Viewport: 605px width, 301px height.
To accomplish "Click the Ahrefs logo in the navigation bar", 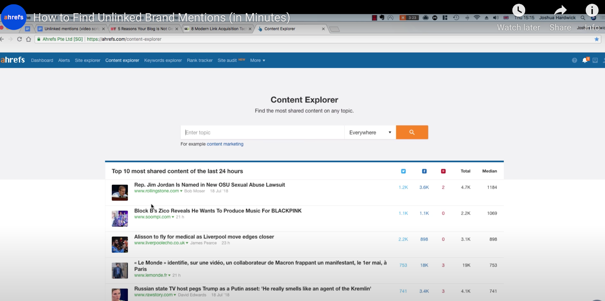I will [x=12, y=60].
